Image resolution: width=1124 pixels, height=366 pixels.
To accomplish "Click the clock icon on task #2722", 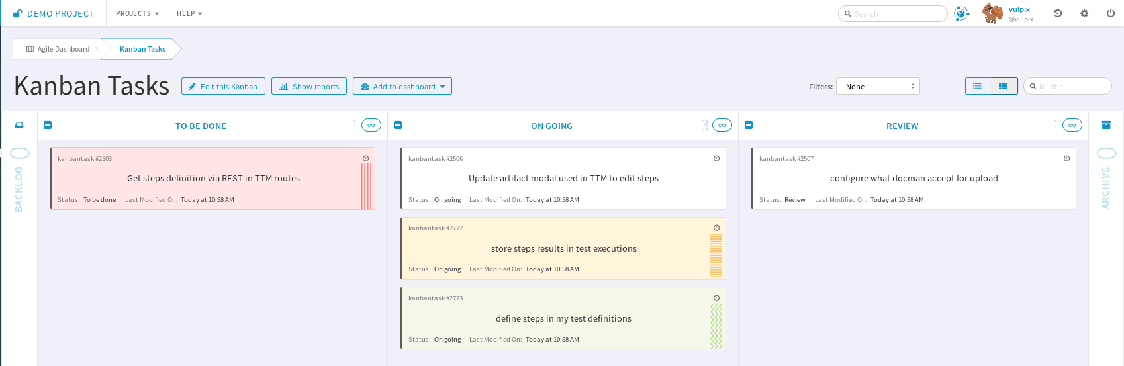I will pos(716,228).
